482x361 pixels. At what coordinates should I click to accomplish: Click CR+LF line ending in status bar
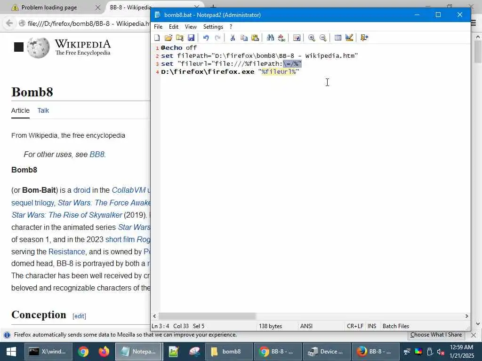[355, 326]
